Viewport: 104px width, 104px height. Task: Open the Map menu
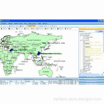25,23
